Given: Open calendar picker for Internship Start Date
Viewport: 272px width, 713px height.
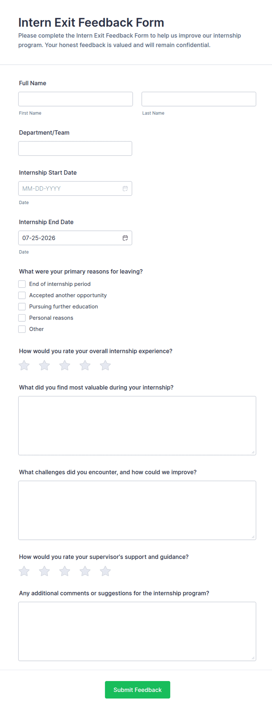Looking at the screenshot, I should click(125, 189).
